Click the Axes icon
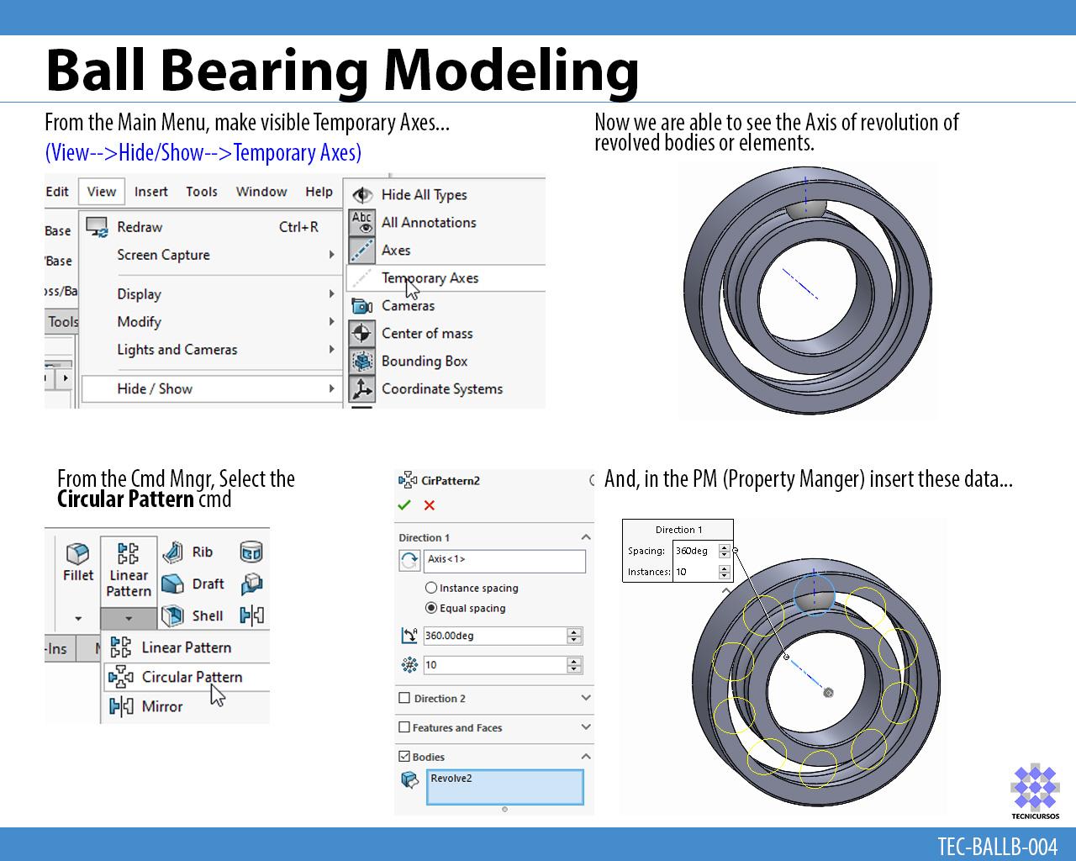Image resolution: width=1076 pixels, height=861 pixels. tap(362, 251)
